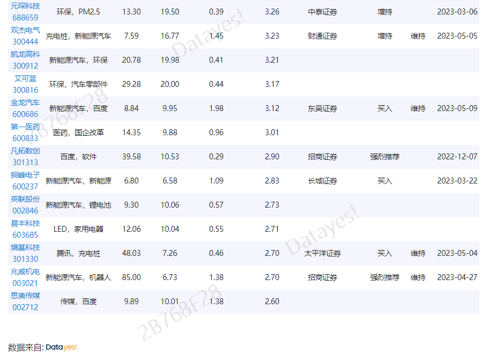Viewport: 489px width, 360px height.
Task: Select the 财通证券 broker cell
Action: 322,36
